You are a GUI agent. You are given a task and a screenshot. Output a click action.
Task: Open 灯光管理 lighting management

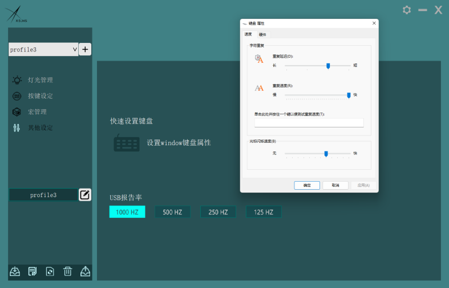click(x=40, y=80)
